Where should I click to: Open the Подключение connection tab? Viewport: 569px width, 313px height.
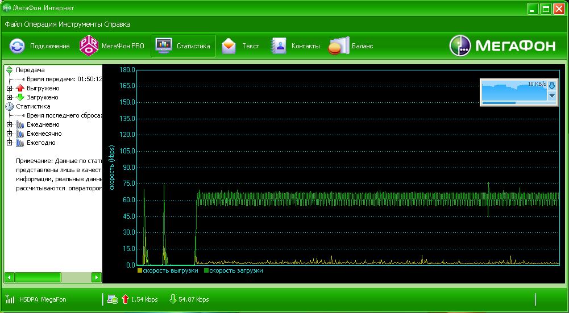coord(40,46)
